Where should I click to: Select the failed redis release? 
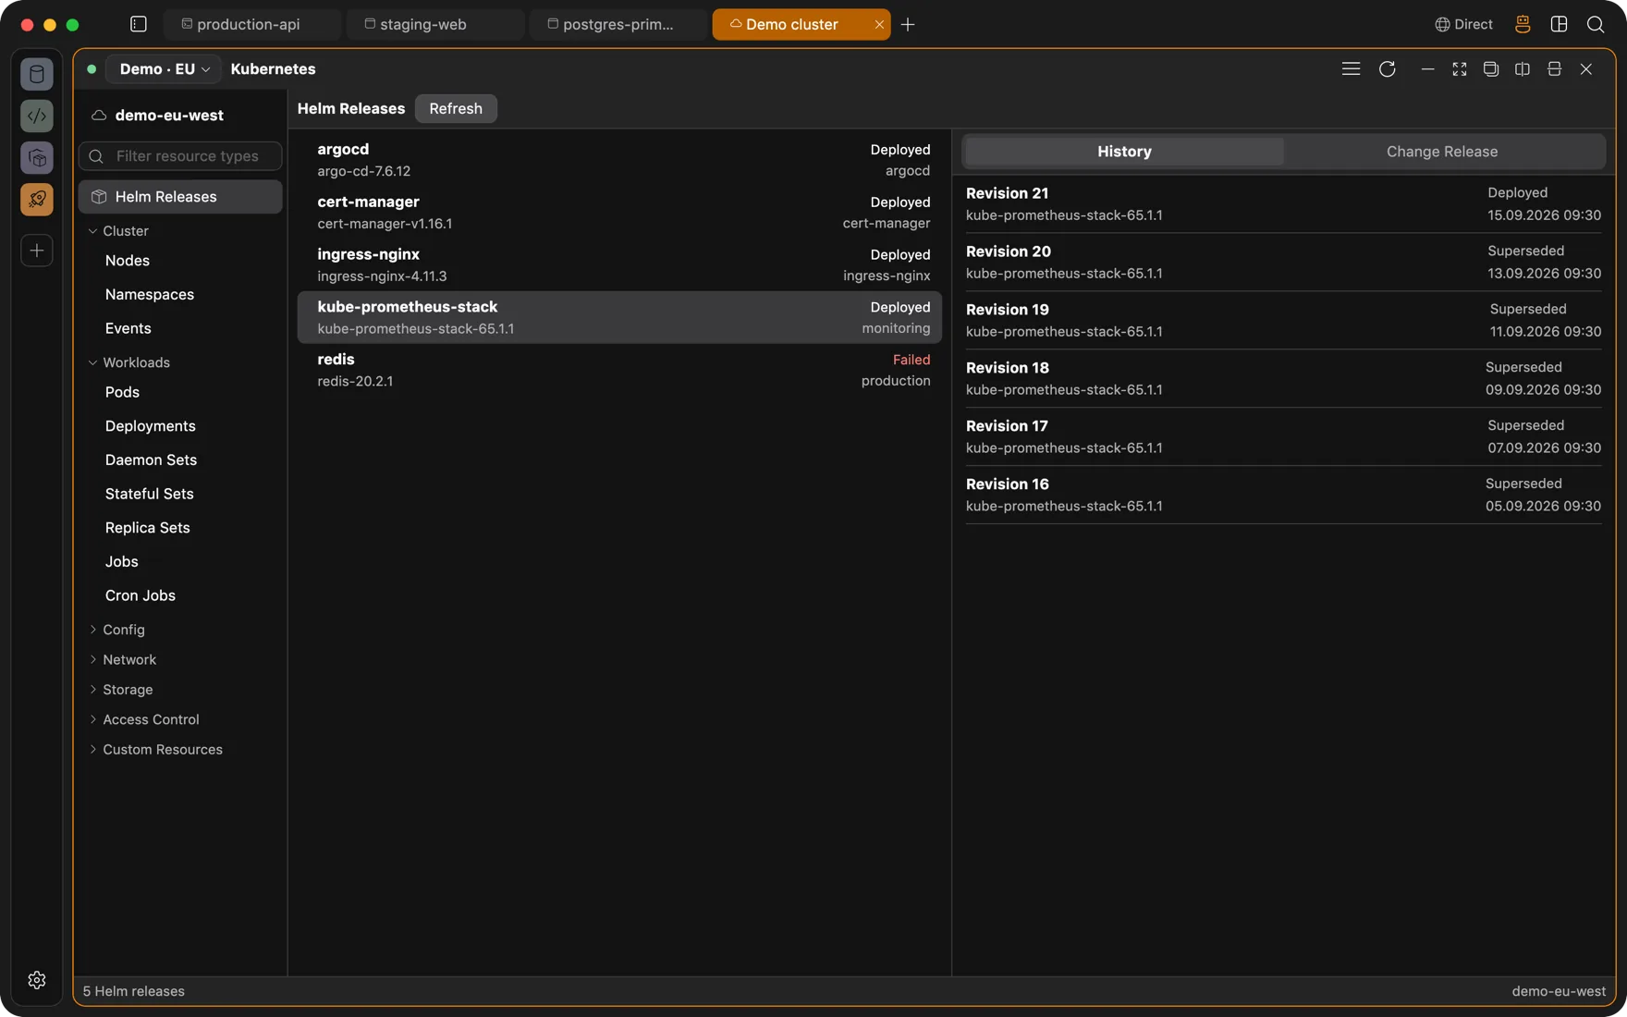click(x=619, y=370)
